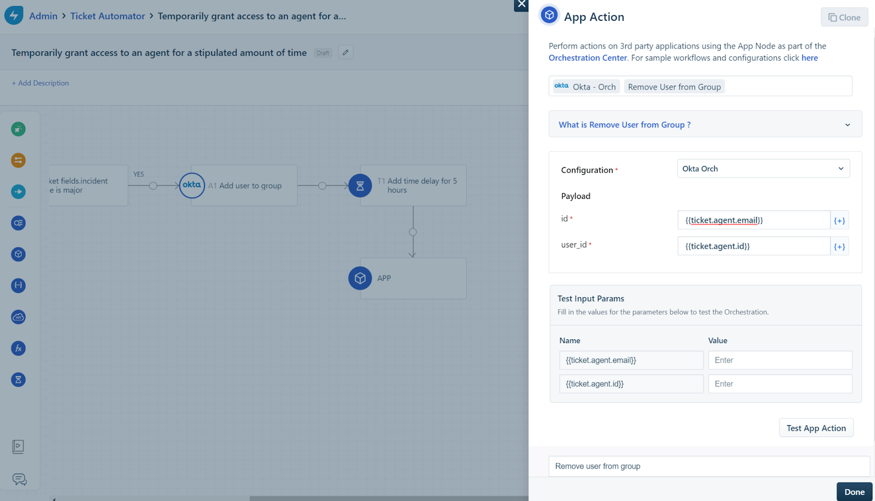Click the workflow title text
This screenshot has width=875, height=501.
159,52
